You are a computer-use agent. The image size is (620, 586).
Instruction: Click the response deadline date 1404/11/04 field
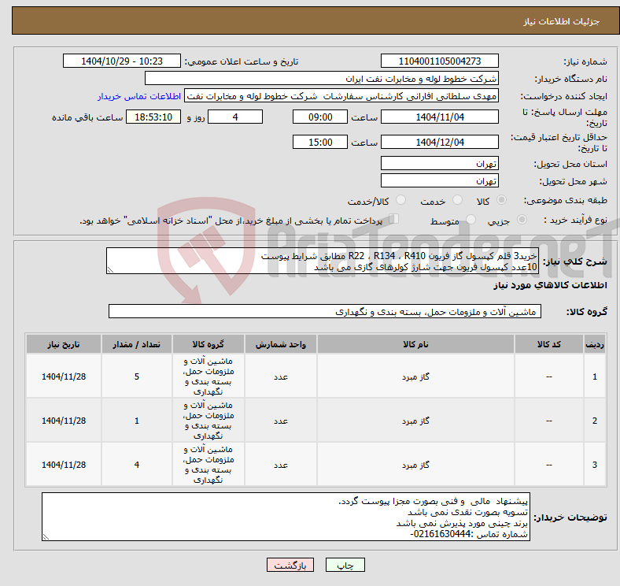(x=440, y=117)
